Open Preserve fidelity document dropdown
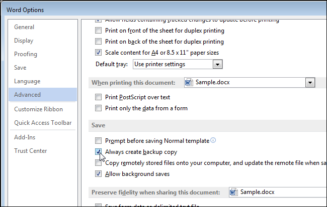Screen dimensions: 327x207 coord(277,192)
